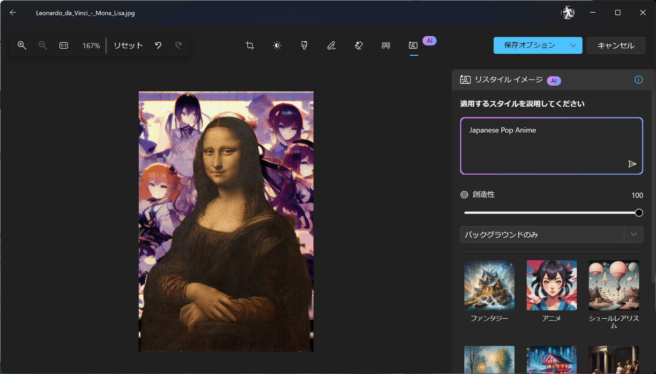Choose the シュールレアリスム style thumbnail

tap(614, 285)
